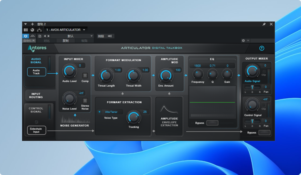301x175 pixels.
Task: Open the help question mark icon
Action: [x=262, y=48]
